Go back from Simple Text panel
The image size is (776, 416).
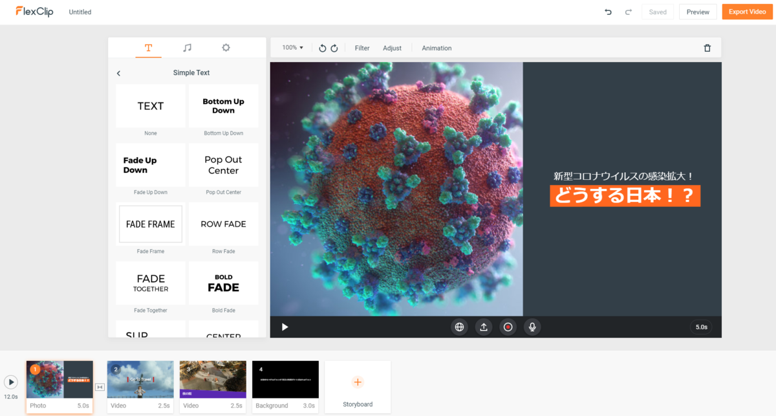tap(118, 73)
